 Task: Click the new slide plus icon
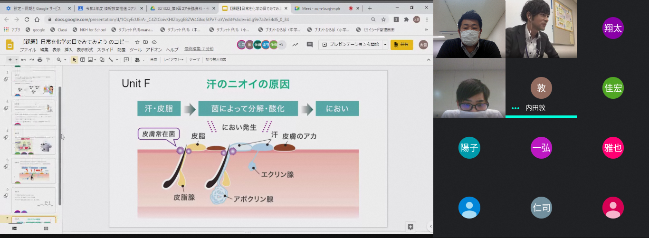10,60
